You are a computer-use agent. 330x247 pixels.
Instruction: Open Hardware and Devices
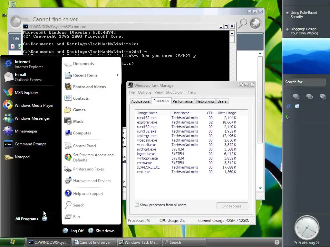(88, 181)
